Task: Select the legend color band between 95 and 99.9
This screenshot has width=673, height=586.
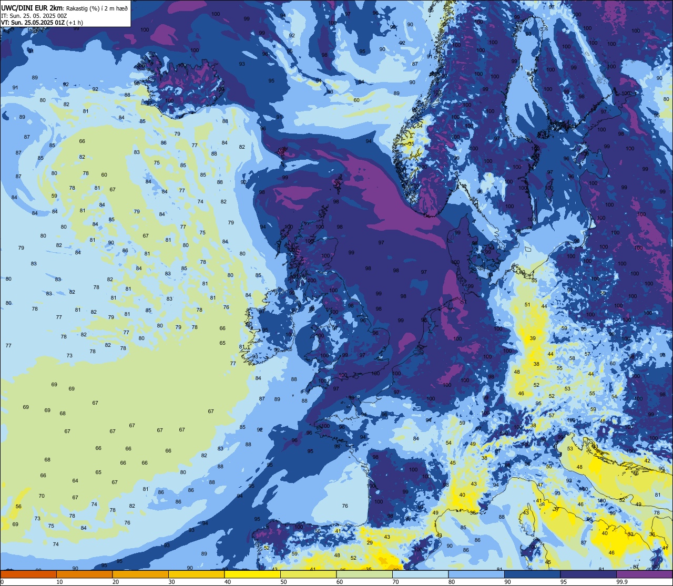Action: pos(588,574)
